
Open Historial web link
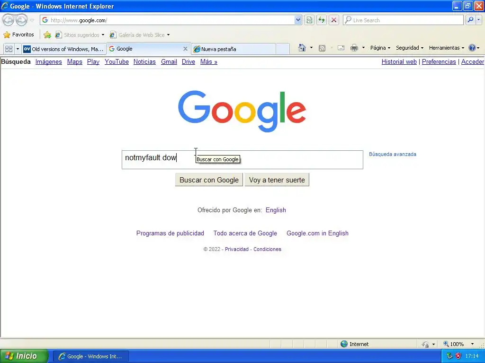point(399,62)
